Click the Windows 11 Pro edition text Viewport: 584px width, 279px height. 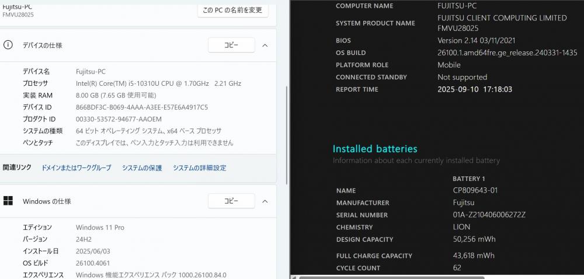pos(100,227)
